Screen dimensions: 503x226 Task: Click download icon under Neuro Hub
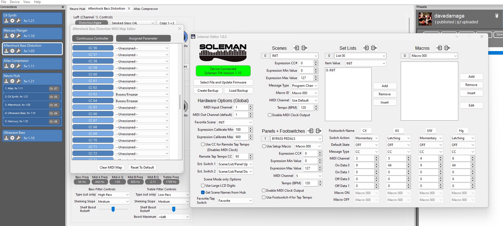tap(7, 81)
